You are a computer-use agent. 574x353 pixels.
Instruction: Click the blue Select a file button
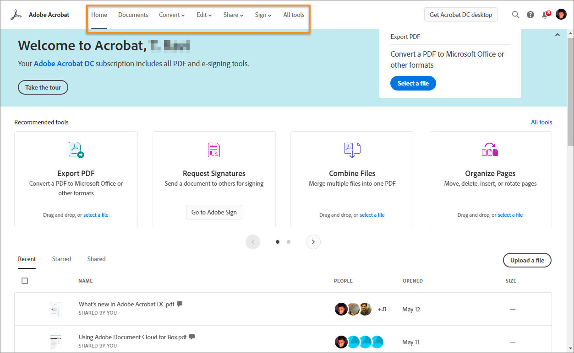coord(413,83)
